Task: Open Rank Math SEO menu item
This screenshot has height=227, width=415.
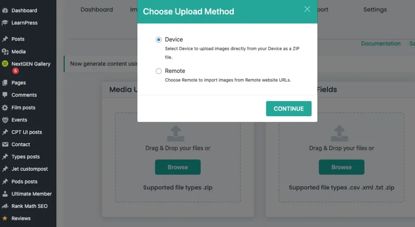Action: pyautogui.click(x=29, y=206)
